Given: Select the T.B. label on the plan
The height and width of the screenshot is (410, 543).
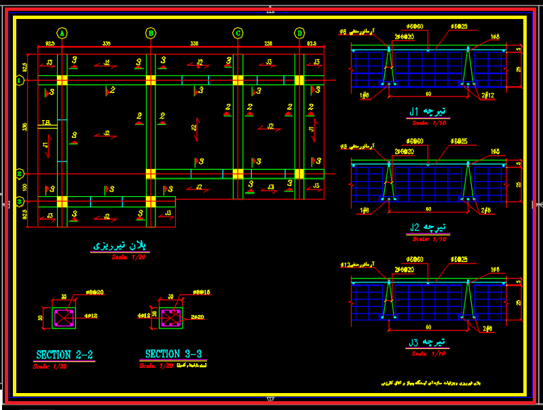Looking at the screenshot, I should [x=46, y=123].
